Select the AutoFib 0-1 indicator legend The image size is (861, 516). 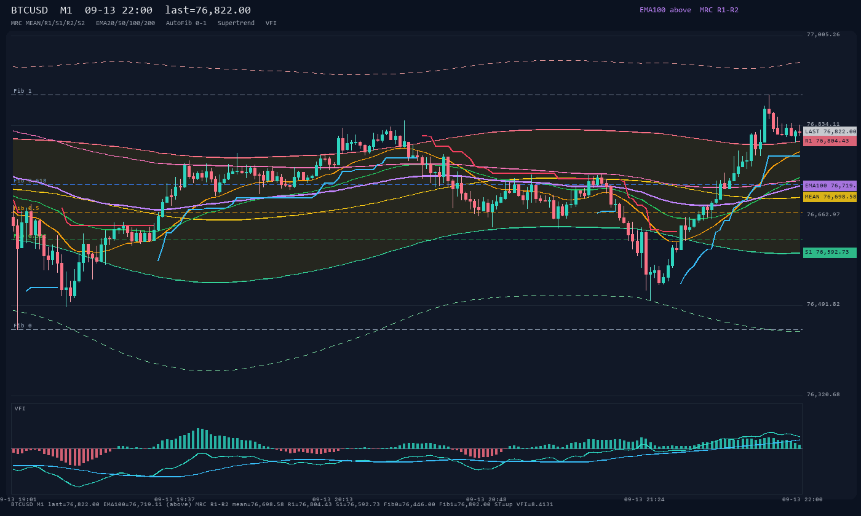pyautogui.click(x=186, y=23)
